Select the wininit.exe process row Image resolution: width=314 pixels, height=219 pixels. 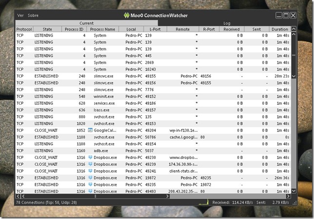(153, 97)
